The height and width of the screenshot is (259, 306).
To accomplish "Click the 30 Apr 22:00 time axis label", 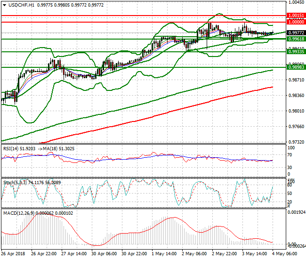I will (x=134, y=254).
